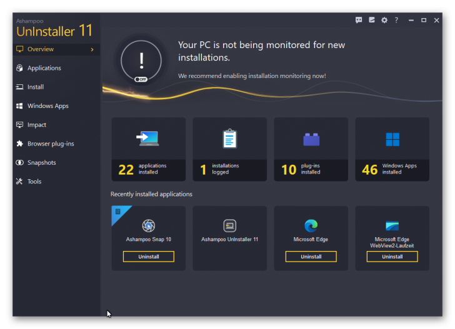This screenshot has height=329, width=455.
Task: Click 'Recently installed applications' heading
Action: (x=151, y=194)
